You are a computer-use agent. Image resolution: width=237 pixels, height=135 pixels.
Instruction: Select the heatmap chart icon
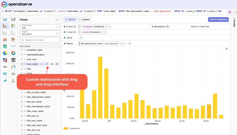tap(5, 60)
